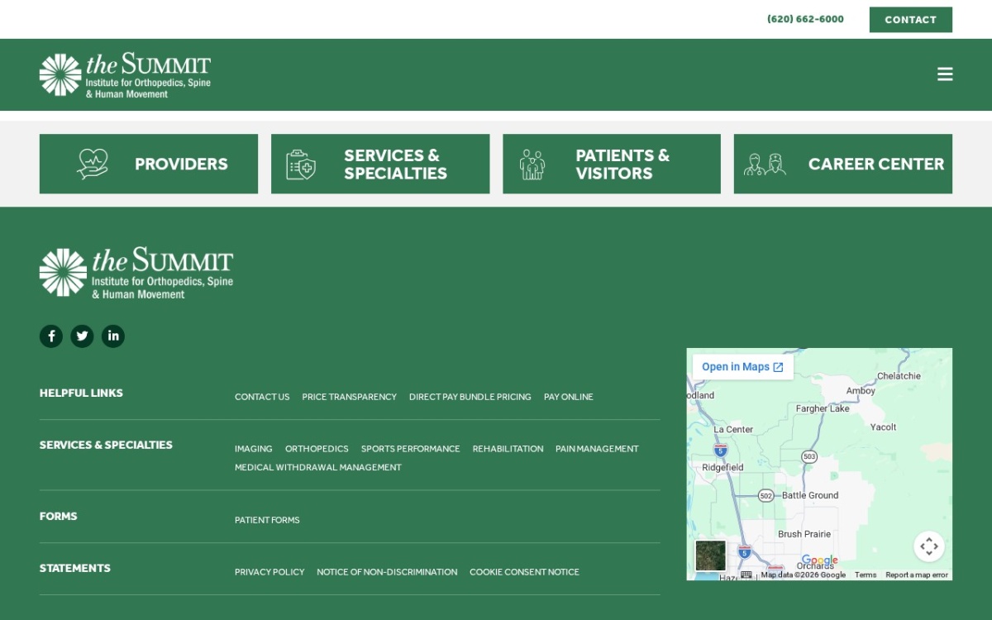This screenshot has width=992, height=620.
Task: Read the Privacy Policy link
Action: (269, 572)
